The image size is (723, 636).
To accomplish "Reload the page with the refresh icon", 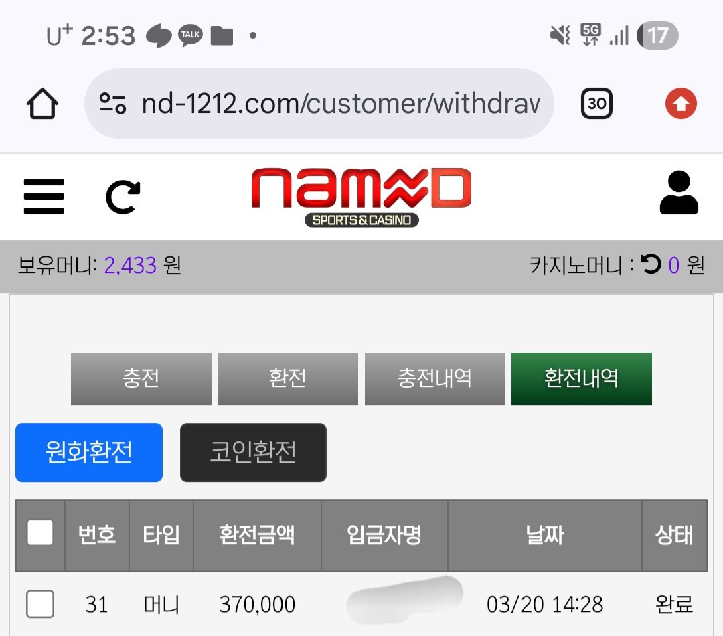I will tap(123, 197).
